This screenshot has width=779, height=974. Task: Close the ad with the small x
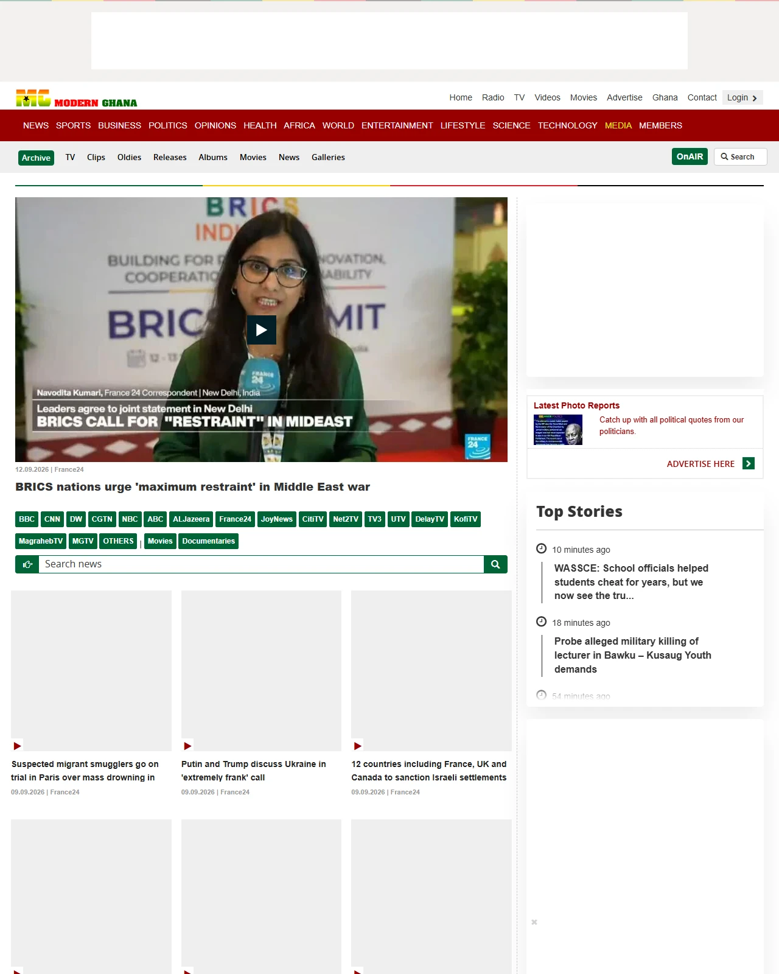tap(534, 922)
